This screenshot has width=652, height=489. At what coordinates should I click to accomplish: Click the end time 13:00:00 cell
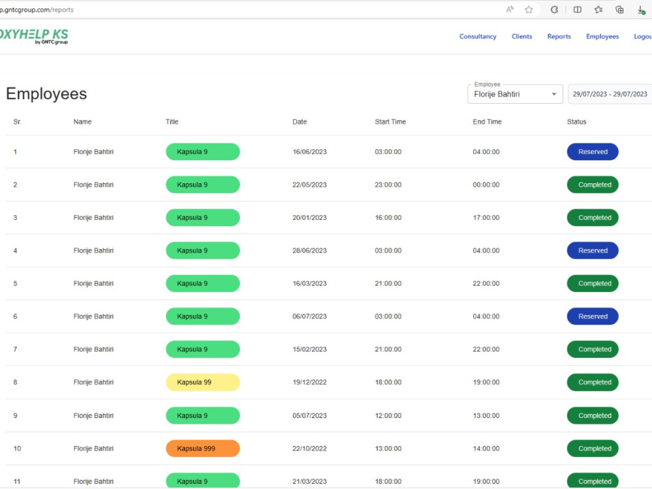coord(486,415)
